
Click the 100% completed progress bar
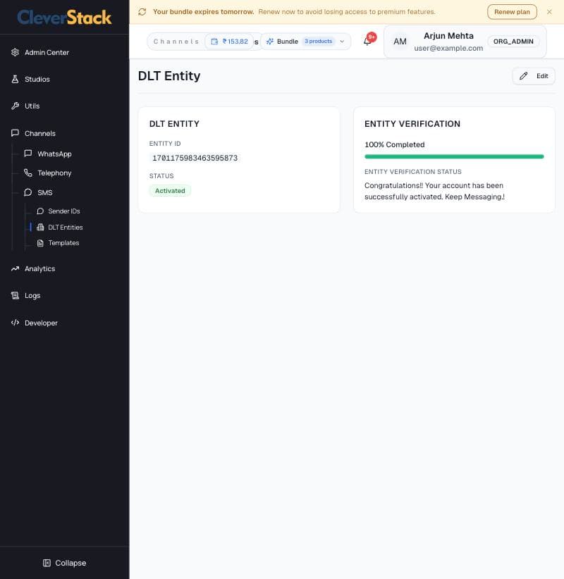tap(454, 156)
